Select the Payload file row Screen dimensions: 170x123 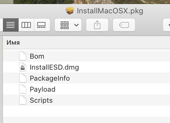[86, 89]
